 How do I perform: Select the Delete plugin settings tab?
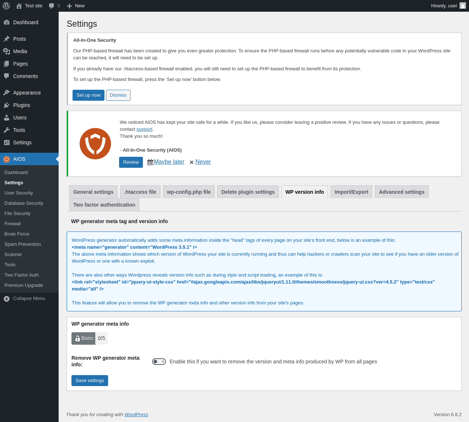coord(248,192)
